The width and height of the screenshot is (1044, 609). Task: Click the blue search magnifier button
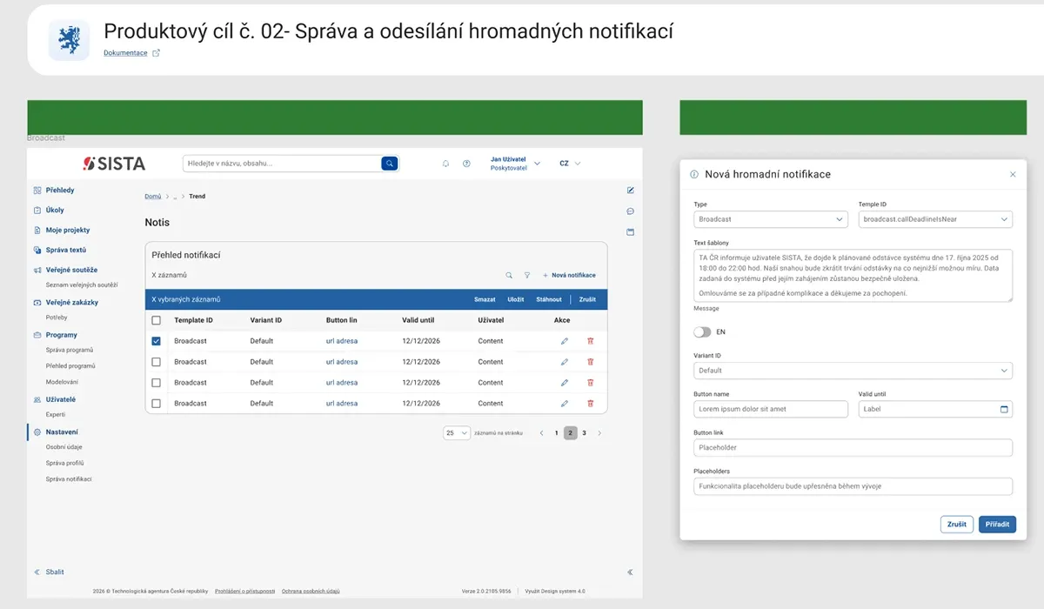pyautogui.click(x=390, y=163)
